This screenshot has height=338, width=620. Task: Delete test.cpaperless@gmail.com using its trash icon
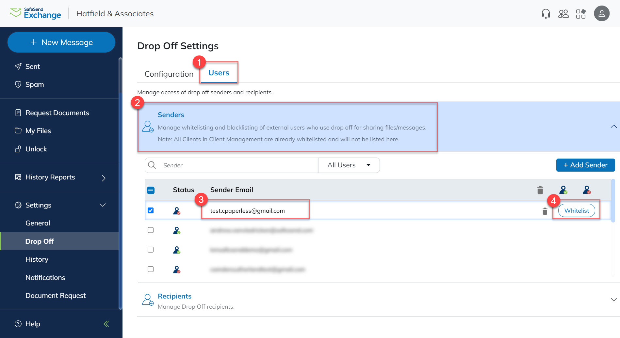545,210
